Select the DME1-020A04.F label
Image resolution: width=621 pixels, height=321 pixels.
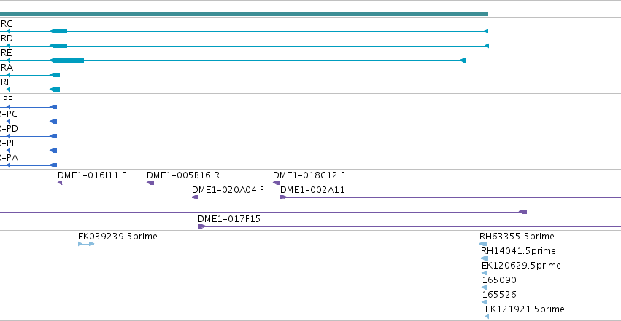pos(228,190)
